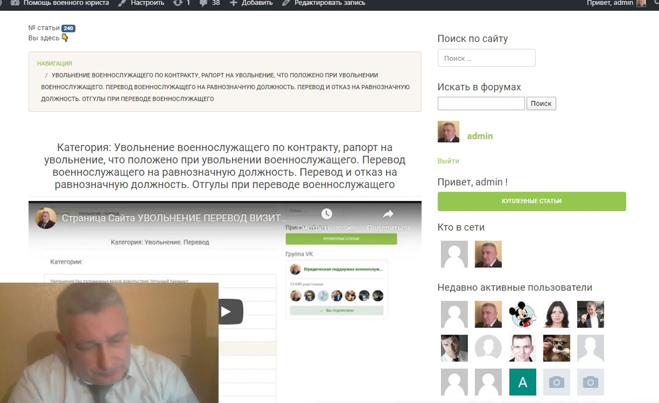Open the Mickey Mouse avatar user
The width and height of the screenshot is (659, 403).
click(522, 314)
